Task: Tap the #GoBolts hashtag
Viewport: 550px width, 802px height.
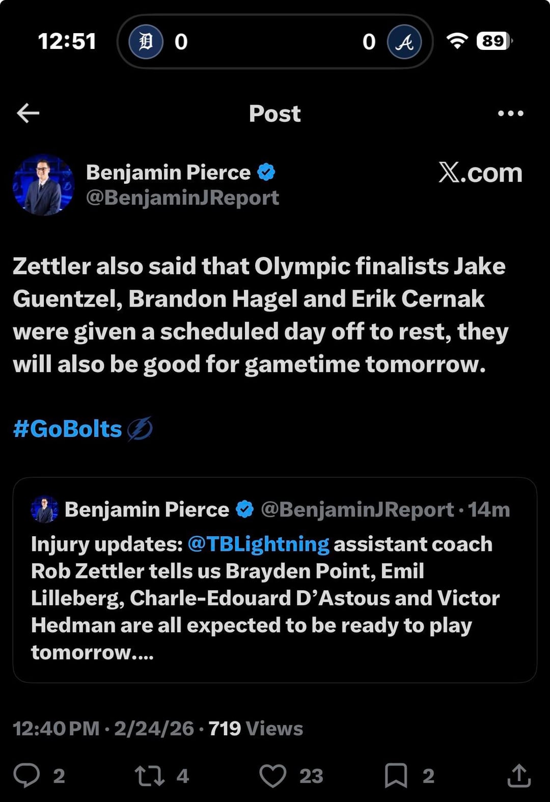Action: click(x=68, y=429)
